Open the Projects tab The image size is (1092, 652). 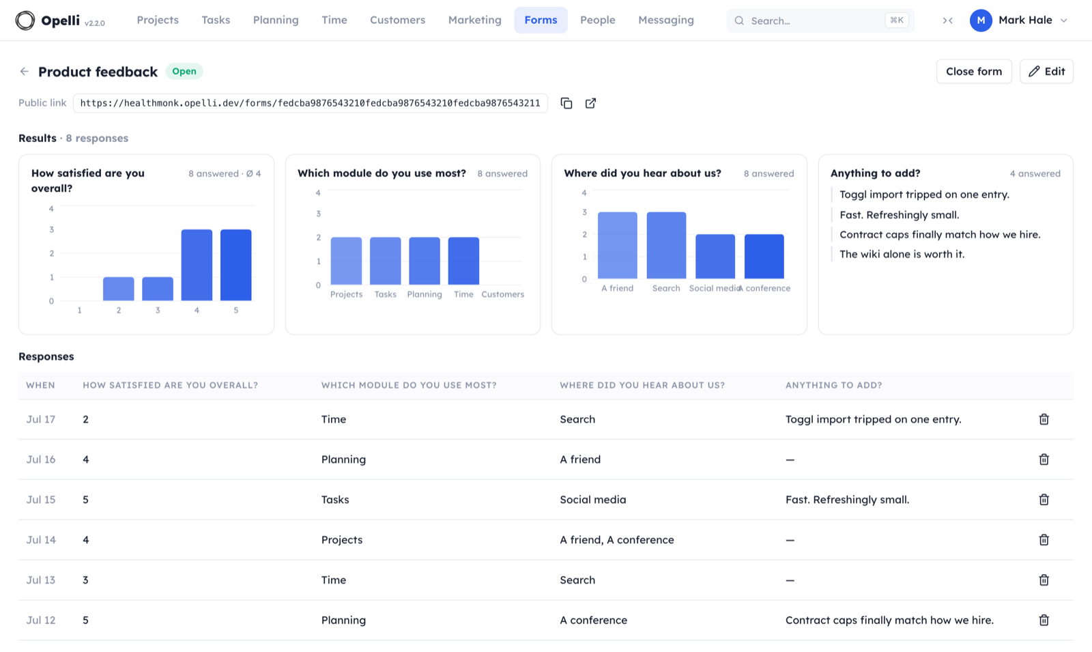coord(158,20)
